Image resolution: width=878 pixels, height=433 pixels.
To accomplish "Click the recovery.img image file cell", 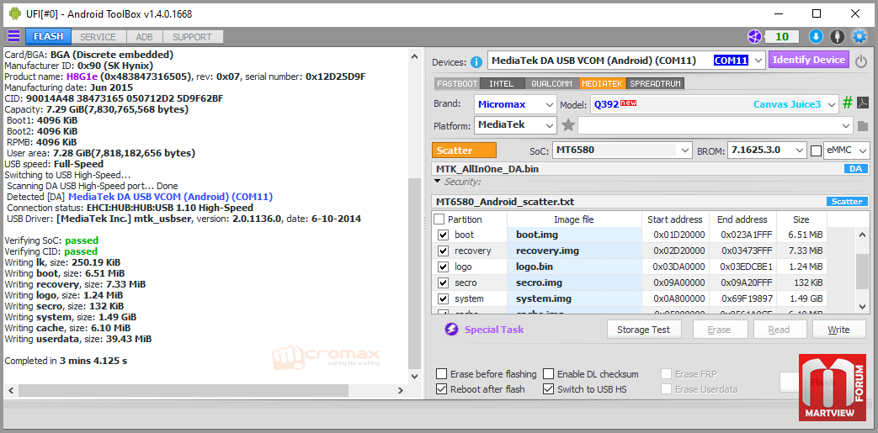I will click(x=574, y=251).
